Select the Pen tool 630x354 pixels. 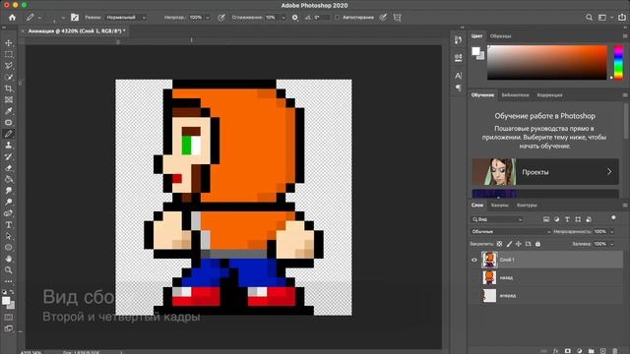click(x=9, y=213)
